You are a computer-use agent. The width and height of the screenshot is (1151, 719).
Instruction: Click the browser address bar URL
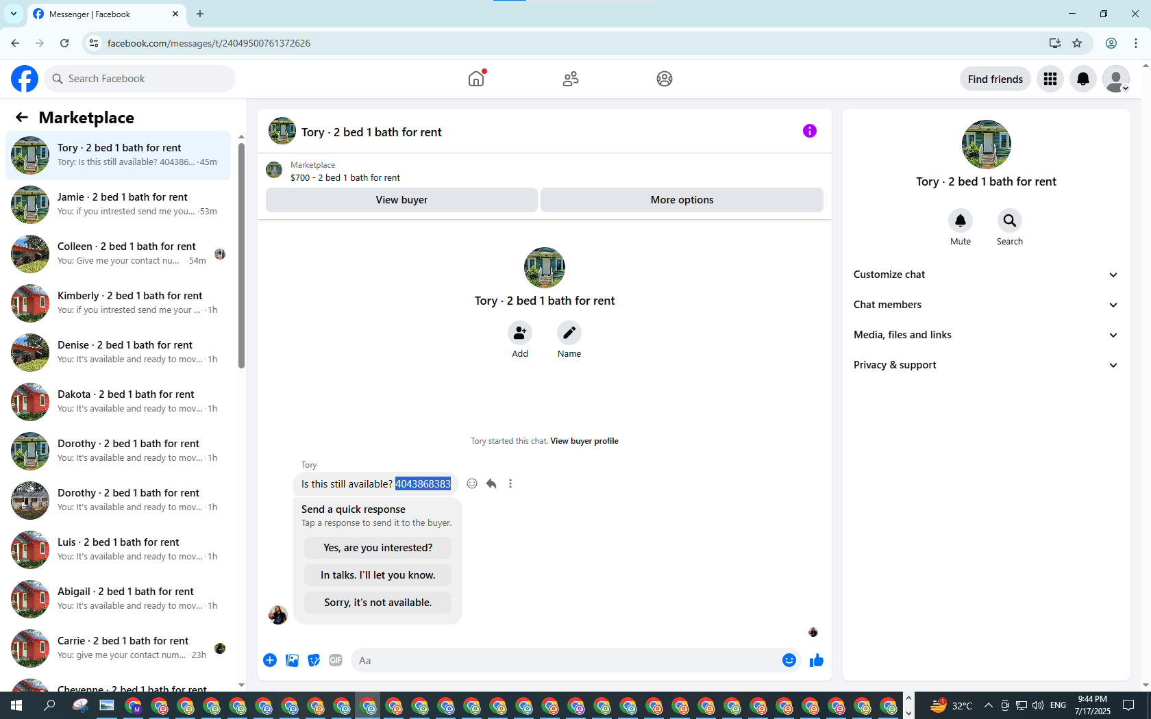pos(209,43)
